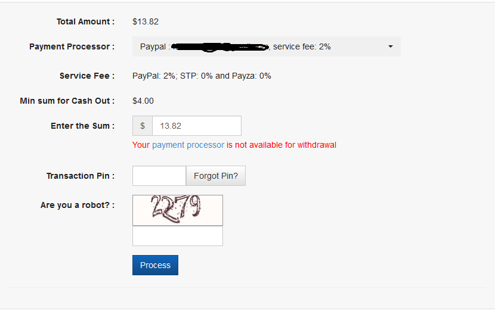Viewport: 495px width, 314px height.
Task: Click into the Enter the Sum field
Action: (197, 126)
